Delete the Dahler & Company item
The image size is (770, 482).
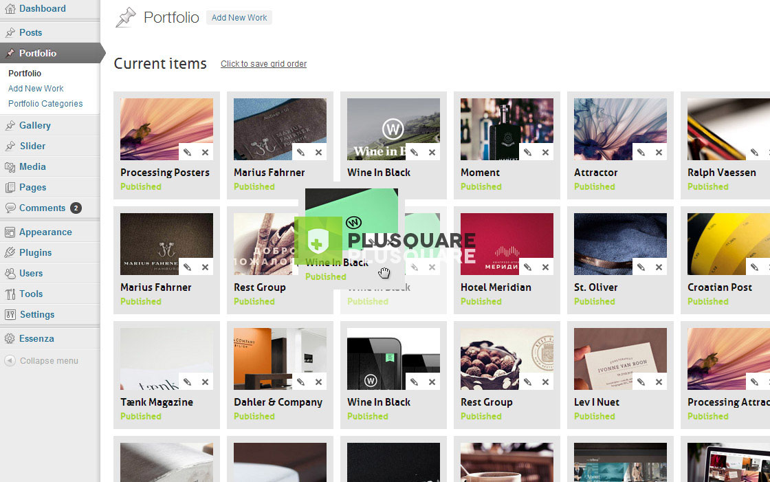318,382
